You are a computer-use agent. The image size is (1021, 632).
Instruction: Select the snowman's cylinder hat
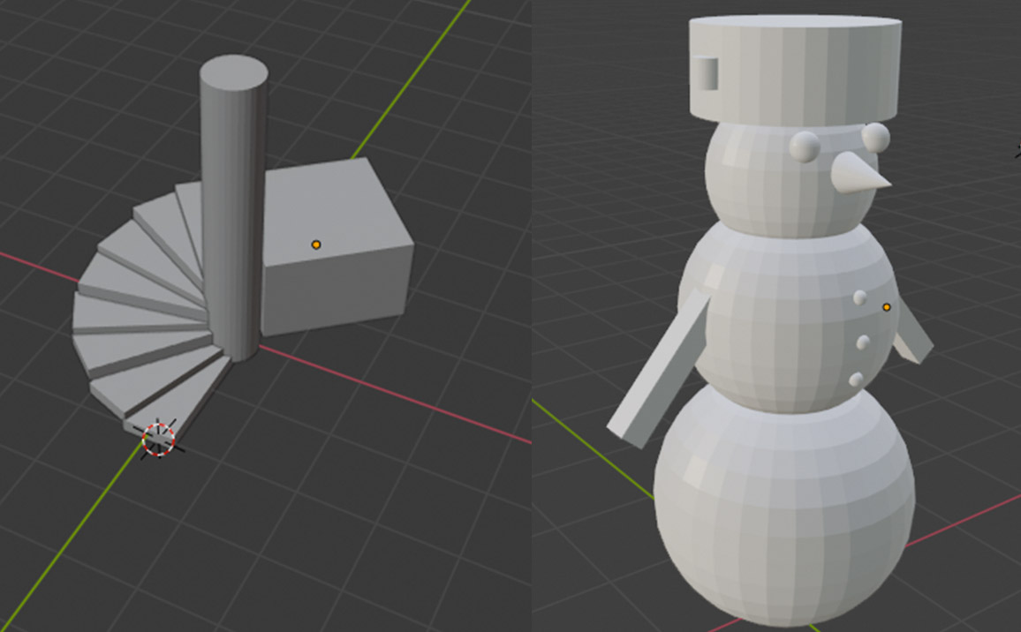pos(796,71)
